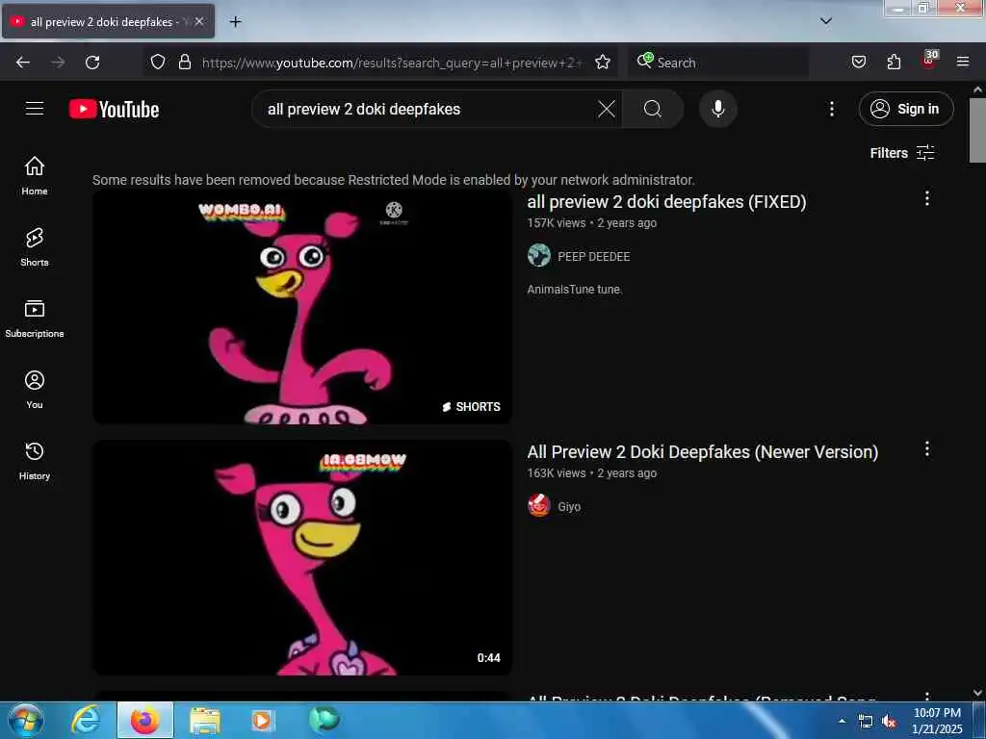View site security padlock info
Viewport: 986px width, 739px height.
[x=184, y=63]
